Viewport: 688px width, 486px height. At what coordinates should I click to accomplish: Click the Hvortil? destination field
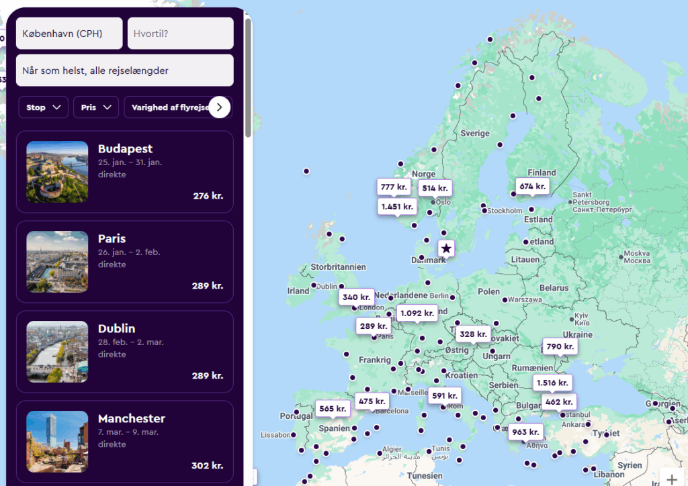[x=180, y=34]
